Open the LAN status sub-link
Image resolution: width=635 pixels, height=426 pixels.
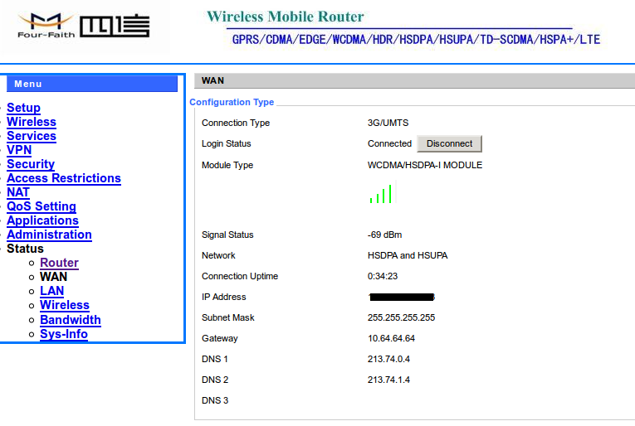(51, 291)
